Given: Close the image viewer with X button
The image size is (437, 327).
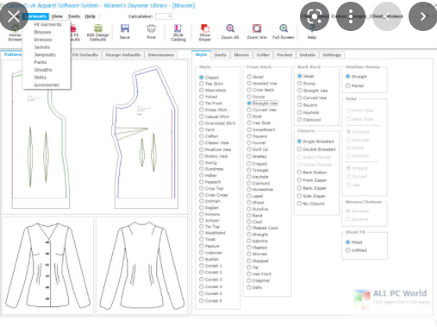Looking at the screenshot, I should pyautogui.click(x=14, y=16).
